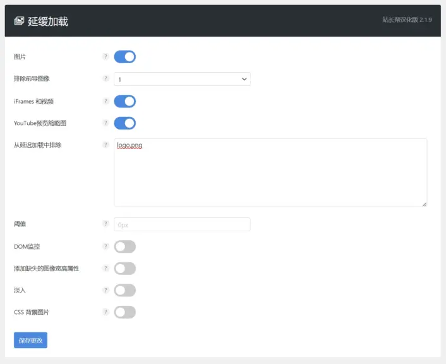
Task: Click the help icon beside 排除前导图像
Action: pyautogui.click(x=105, y=79)
